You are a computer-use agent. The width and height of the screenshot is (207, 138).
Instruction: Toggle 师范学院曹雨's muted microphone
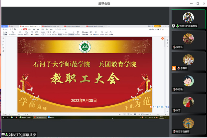click(x=174, y=131)
